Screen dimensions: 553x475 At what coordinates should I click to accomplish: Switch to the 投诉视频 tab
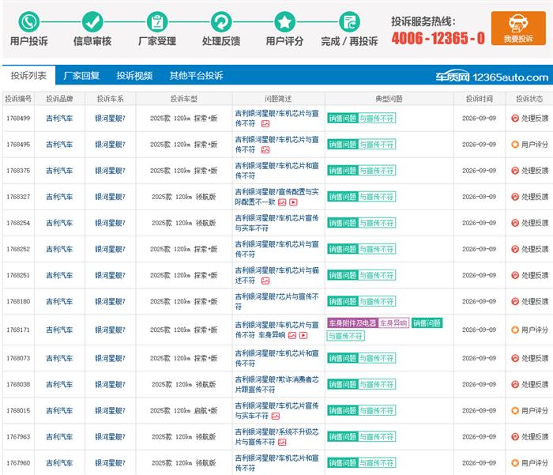click(134, 76)
